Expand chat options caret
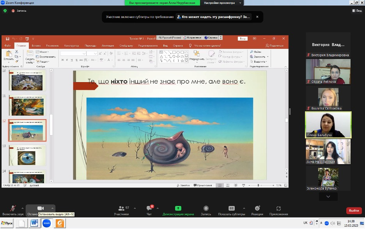Image resolution: width=365 pixels, height=229 pixels. [x=158, y=208]
